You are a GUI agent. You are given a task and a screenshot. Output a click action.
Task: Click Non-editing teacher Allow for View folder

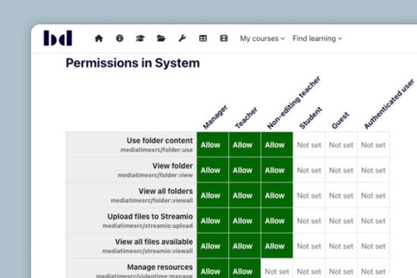[x=277, y=170]
